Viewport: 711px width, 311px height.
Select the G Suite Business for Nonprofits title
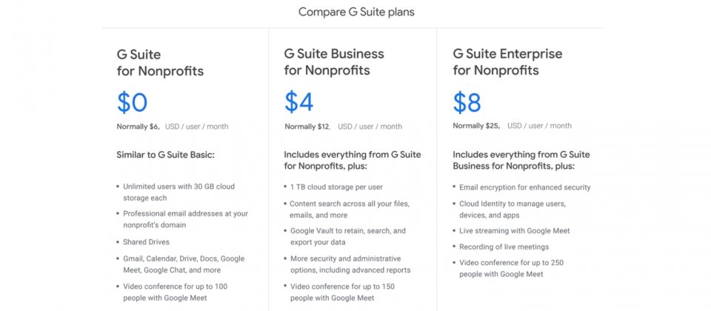[334, 62]
